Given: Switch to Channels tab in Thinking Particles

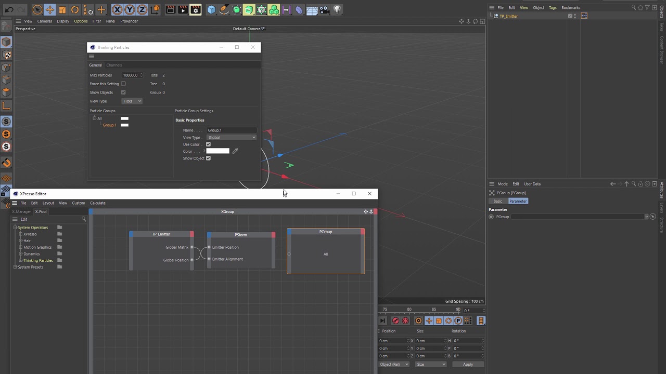Looking at the screenshot, I should pyautogui.click(x=114, y=65).
